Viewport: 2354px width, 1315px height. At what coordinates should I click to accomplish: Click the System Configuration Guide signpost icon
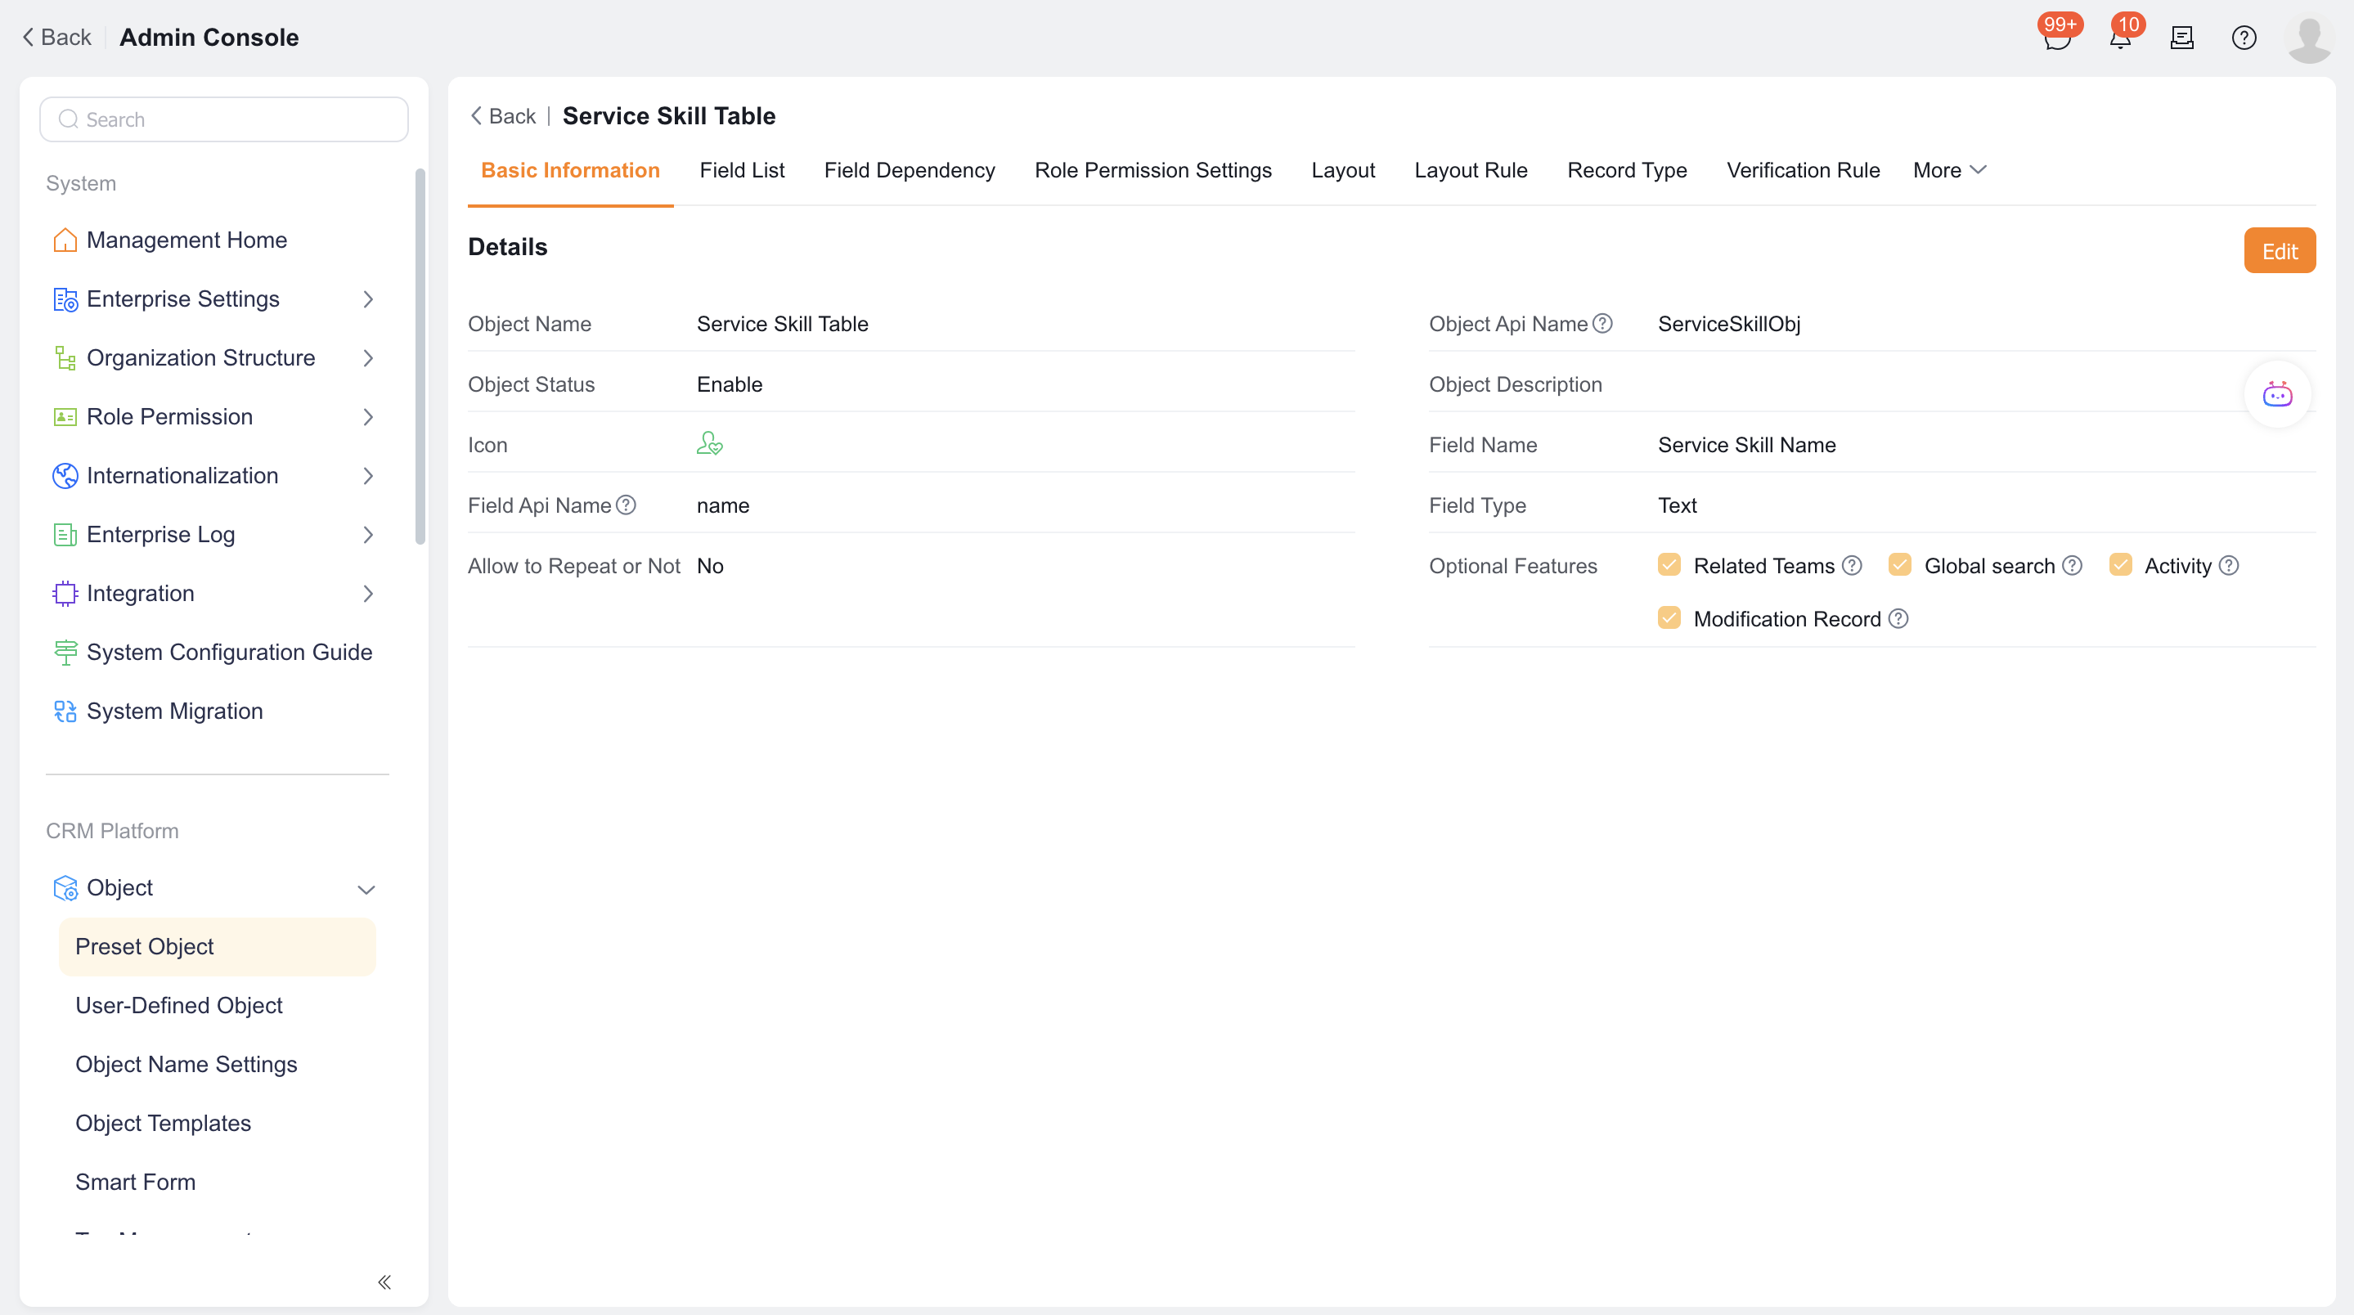click(x=65, y=653)
